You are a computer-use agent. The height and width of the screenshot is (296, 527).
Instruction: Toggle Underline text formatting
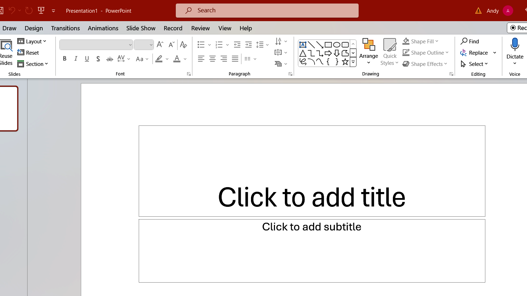click(87, 59)
